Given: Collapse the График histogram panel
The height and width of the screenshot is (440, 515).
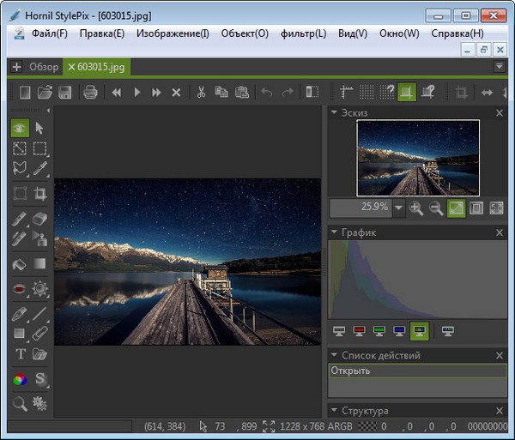Looking at the screenshot, I should pyautogui.click(x=334, y=232).
